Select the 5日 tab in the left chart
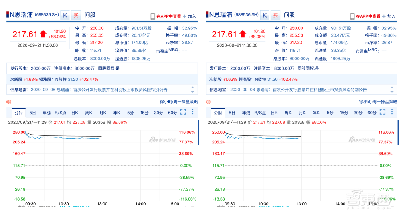 click(32, 113)
